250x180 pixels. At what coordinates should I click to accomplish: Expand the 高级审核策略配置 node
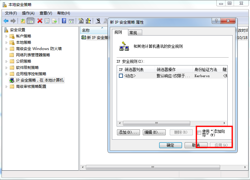pos(6,87)
